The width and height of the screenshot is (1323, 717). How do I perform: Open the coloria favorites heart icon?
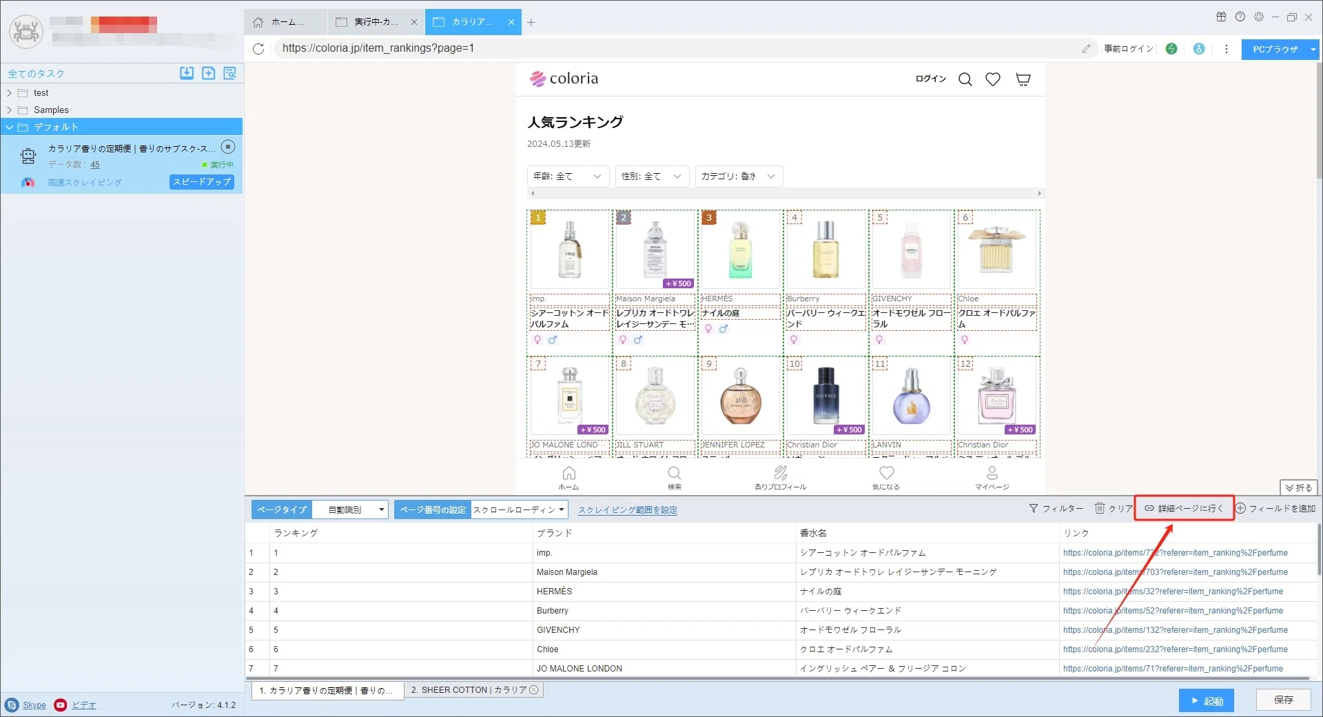click(993, 79)
